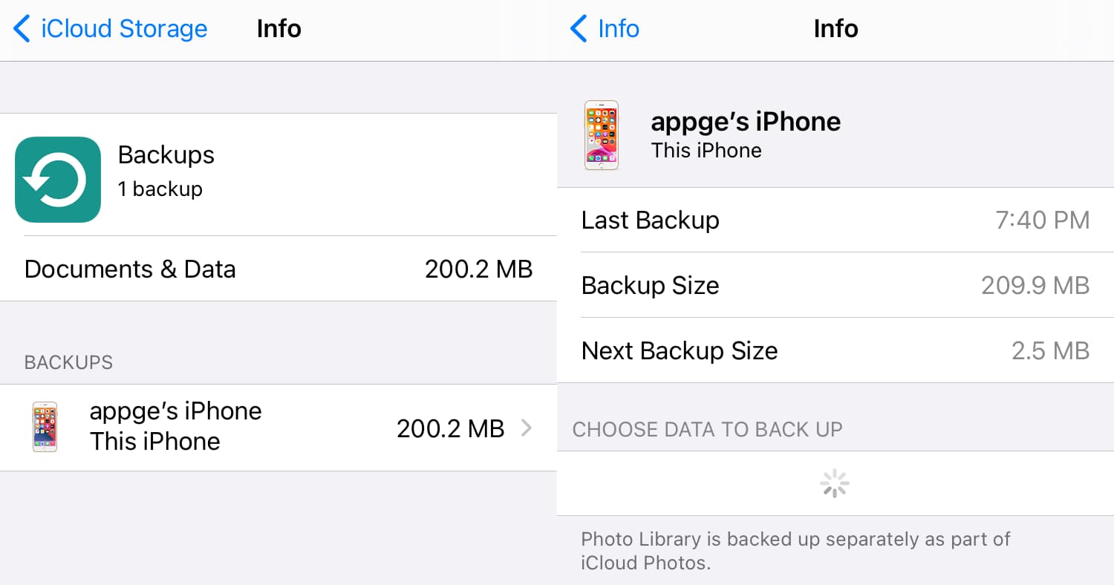The image size is (1114, 585).
Task: Tap the blue back chevron on the right screen
Action: click(579, 29)
